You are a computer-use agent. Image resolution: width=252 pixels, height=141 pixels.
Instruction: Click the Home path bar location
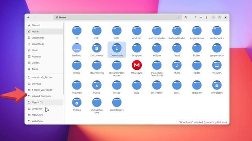tap(61, 17)
